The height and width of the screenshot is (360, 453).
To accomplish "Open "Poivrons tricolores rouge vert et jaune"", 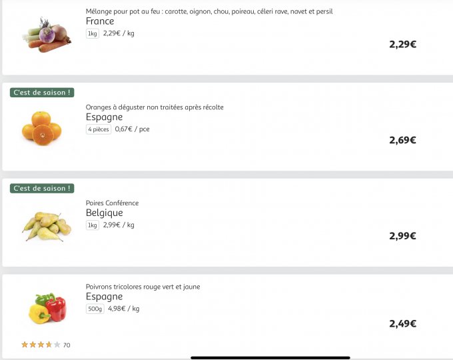I will click(143, 287).
